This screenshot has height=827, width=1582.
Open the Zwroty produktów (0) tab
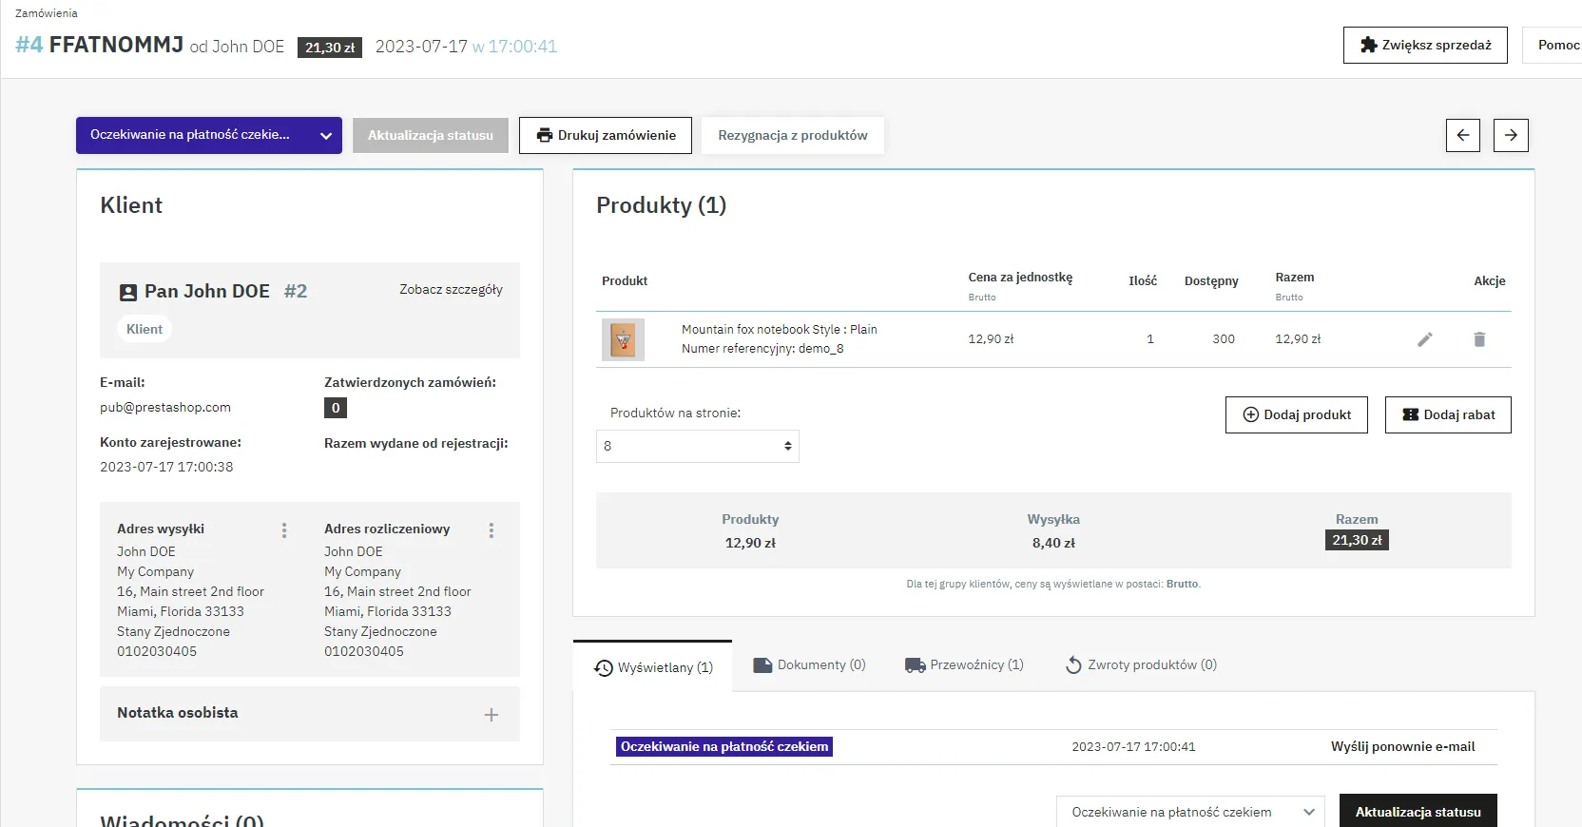coord(1141,665)
